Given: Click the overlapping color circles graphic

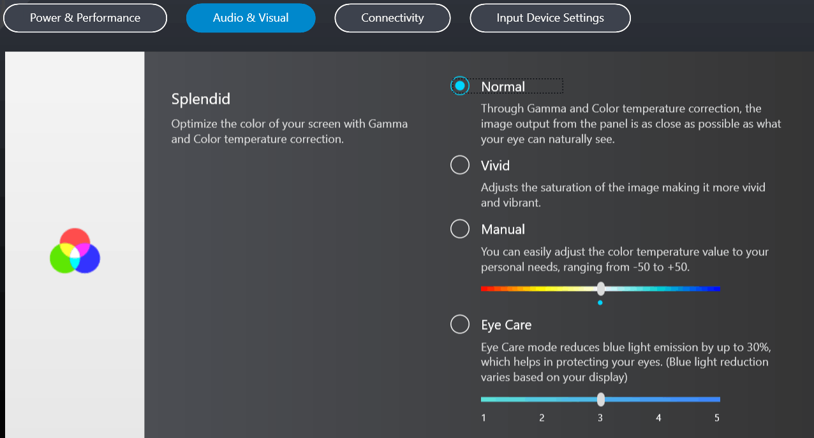Looking at the screenshot, I should pos(75,251).
